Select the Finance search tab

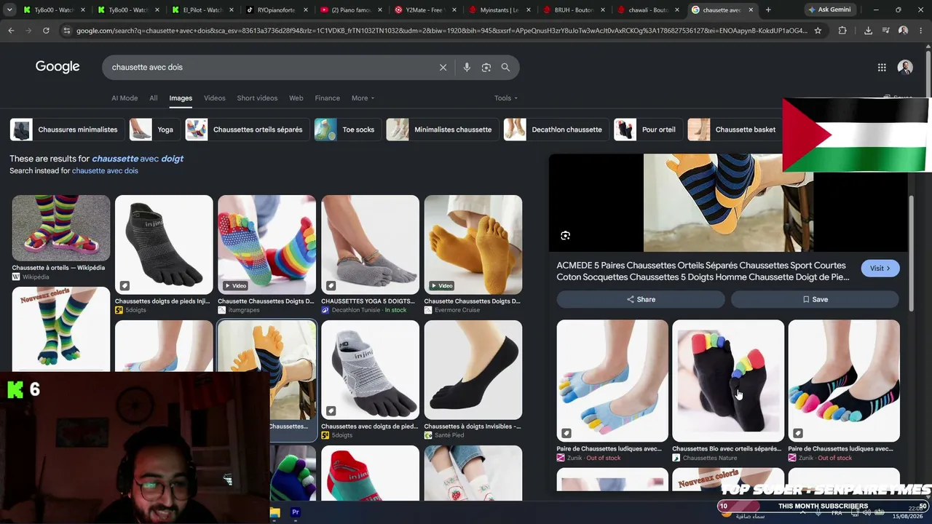coord(328,98)
